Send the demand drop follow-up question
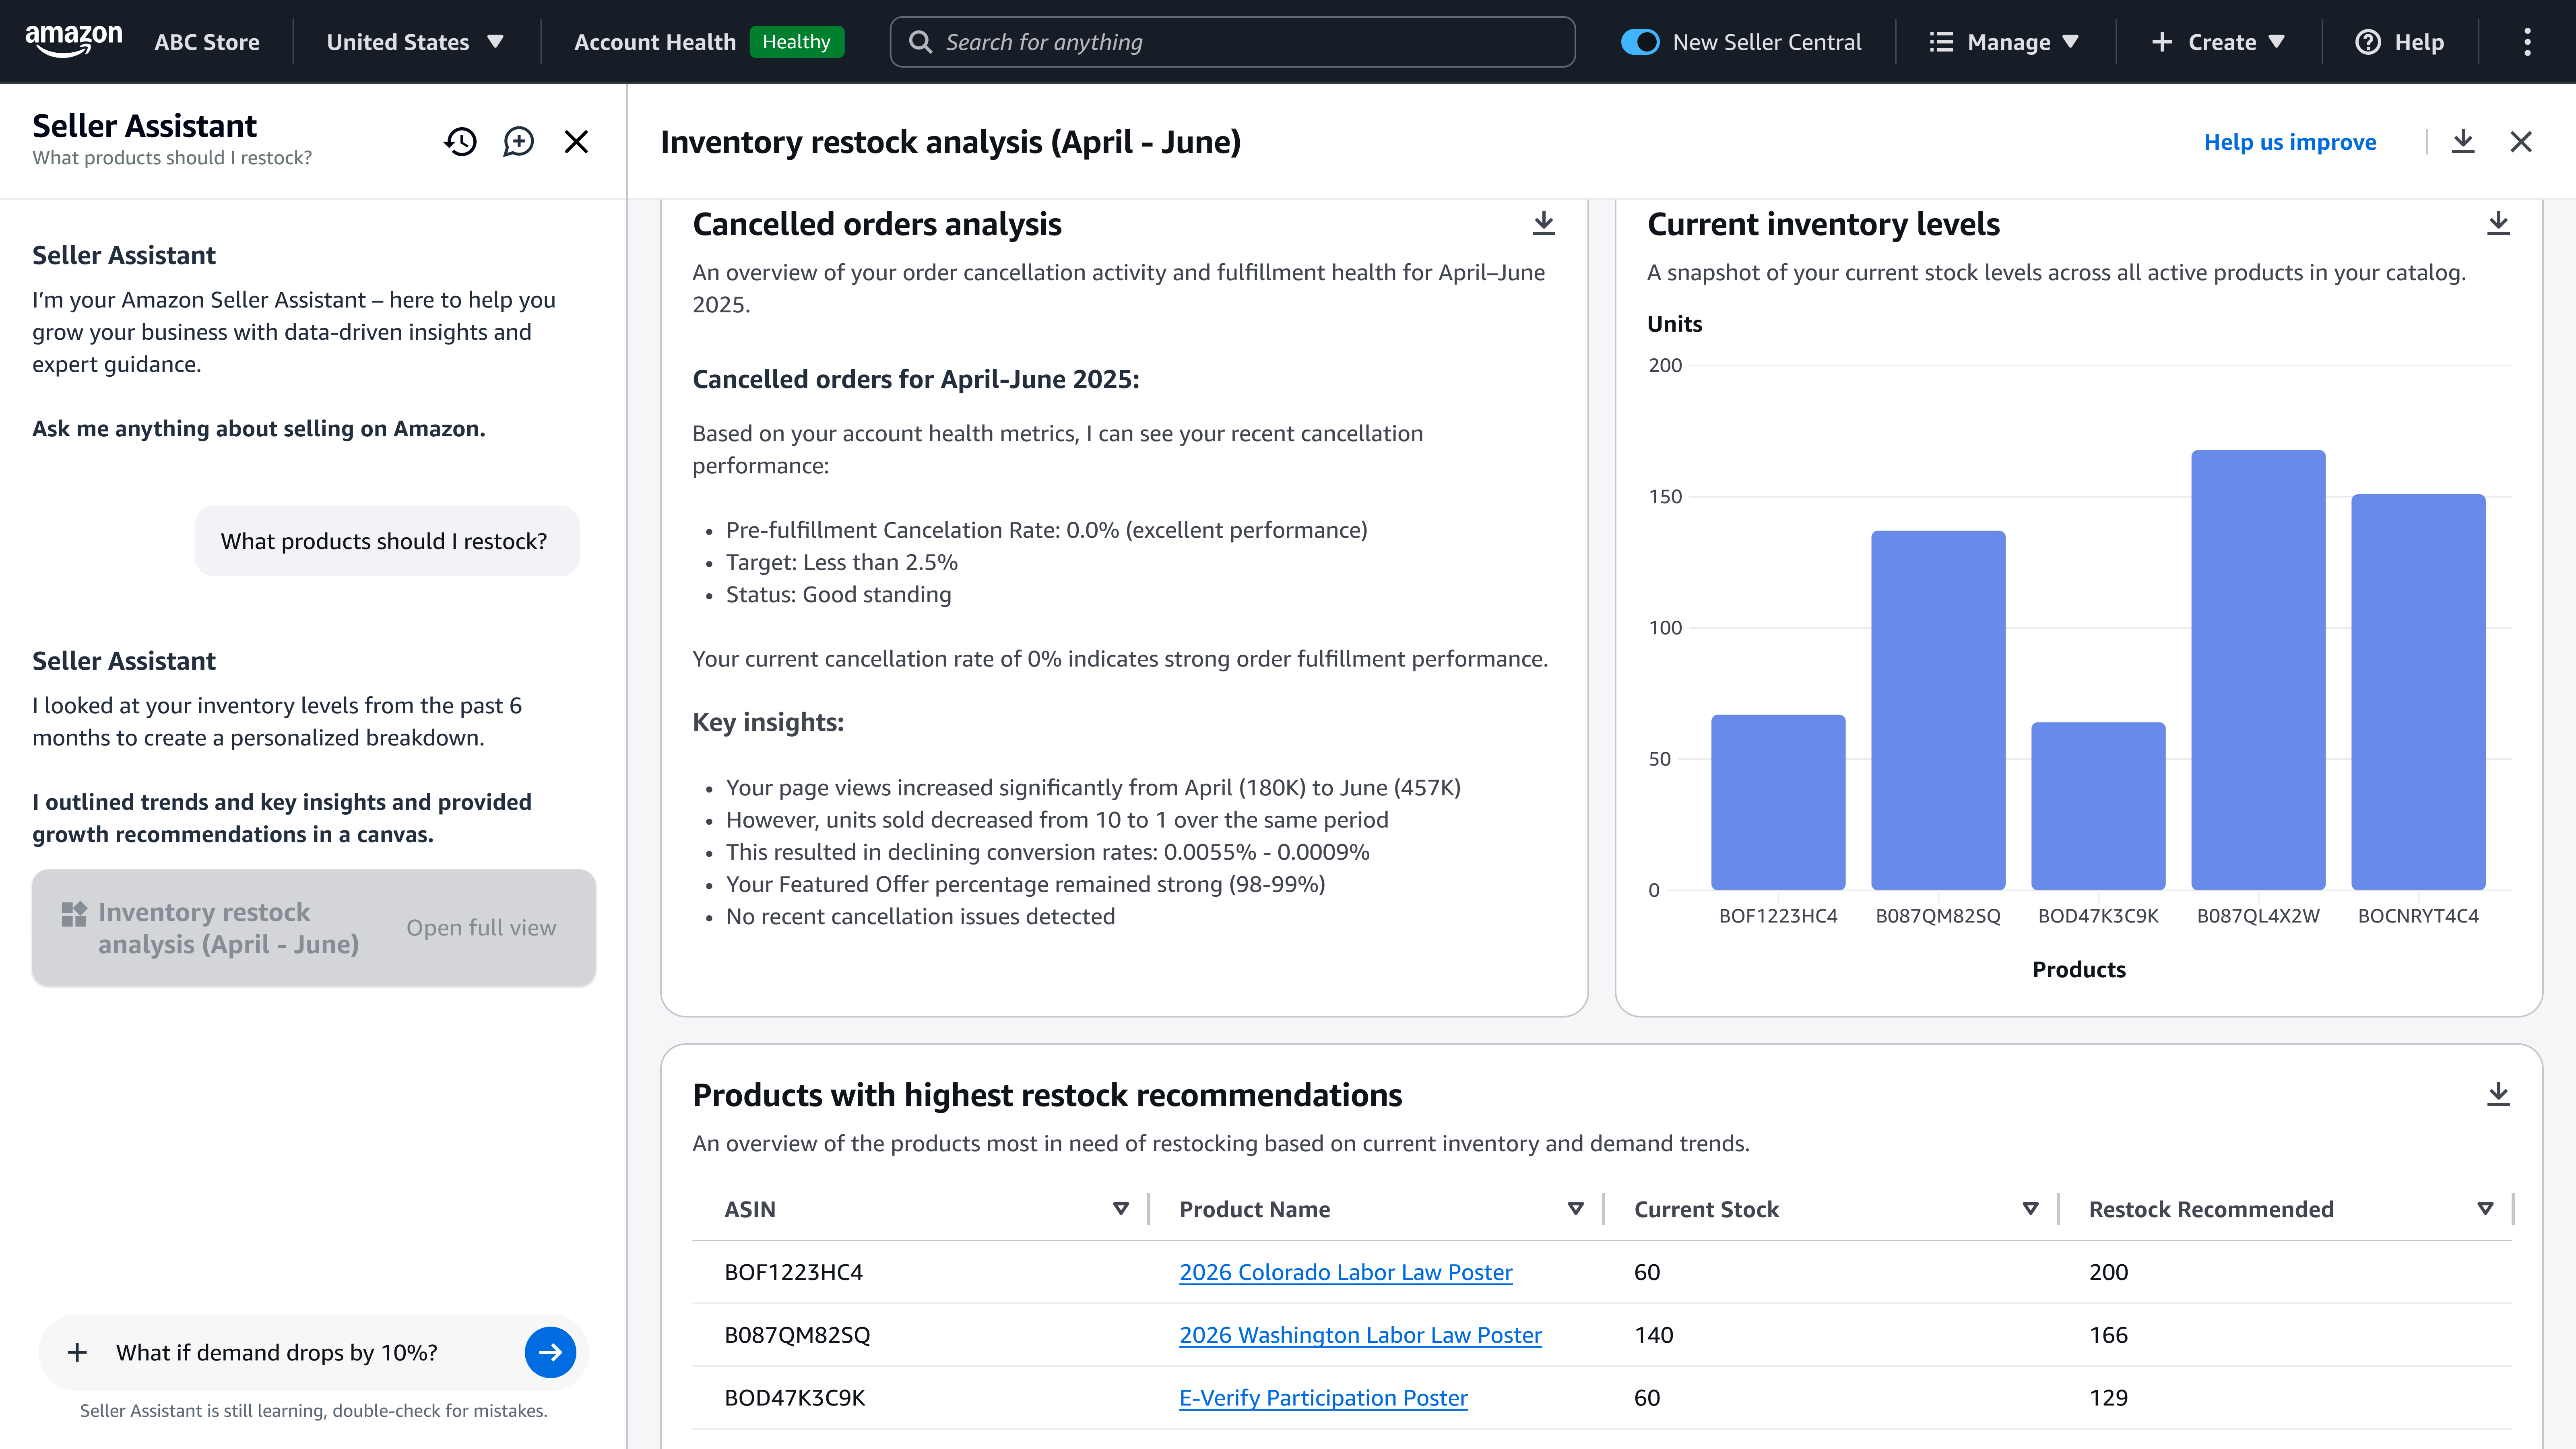The image size is (2576, 1449). [549, 1352]
